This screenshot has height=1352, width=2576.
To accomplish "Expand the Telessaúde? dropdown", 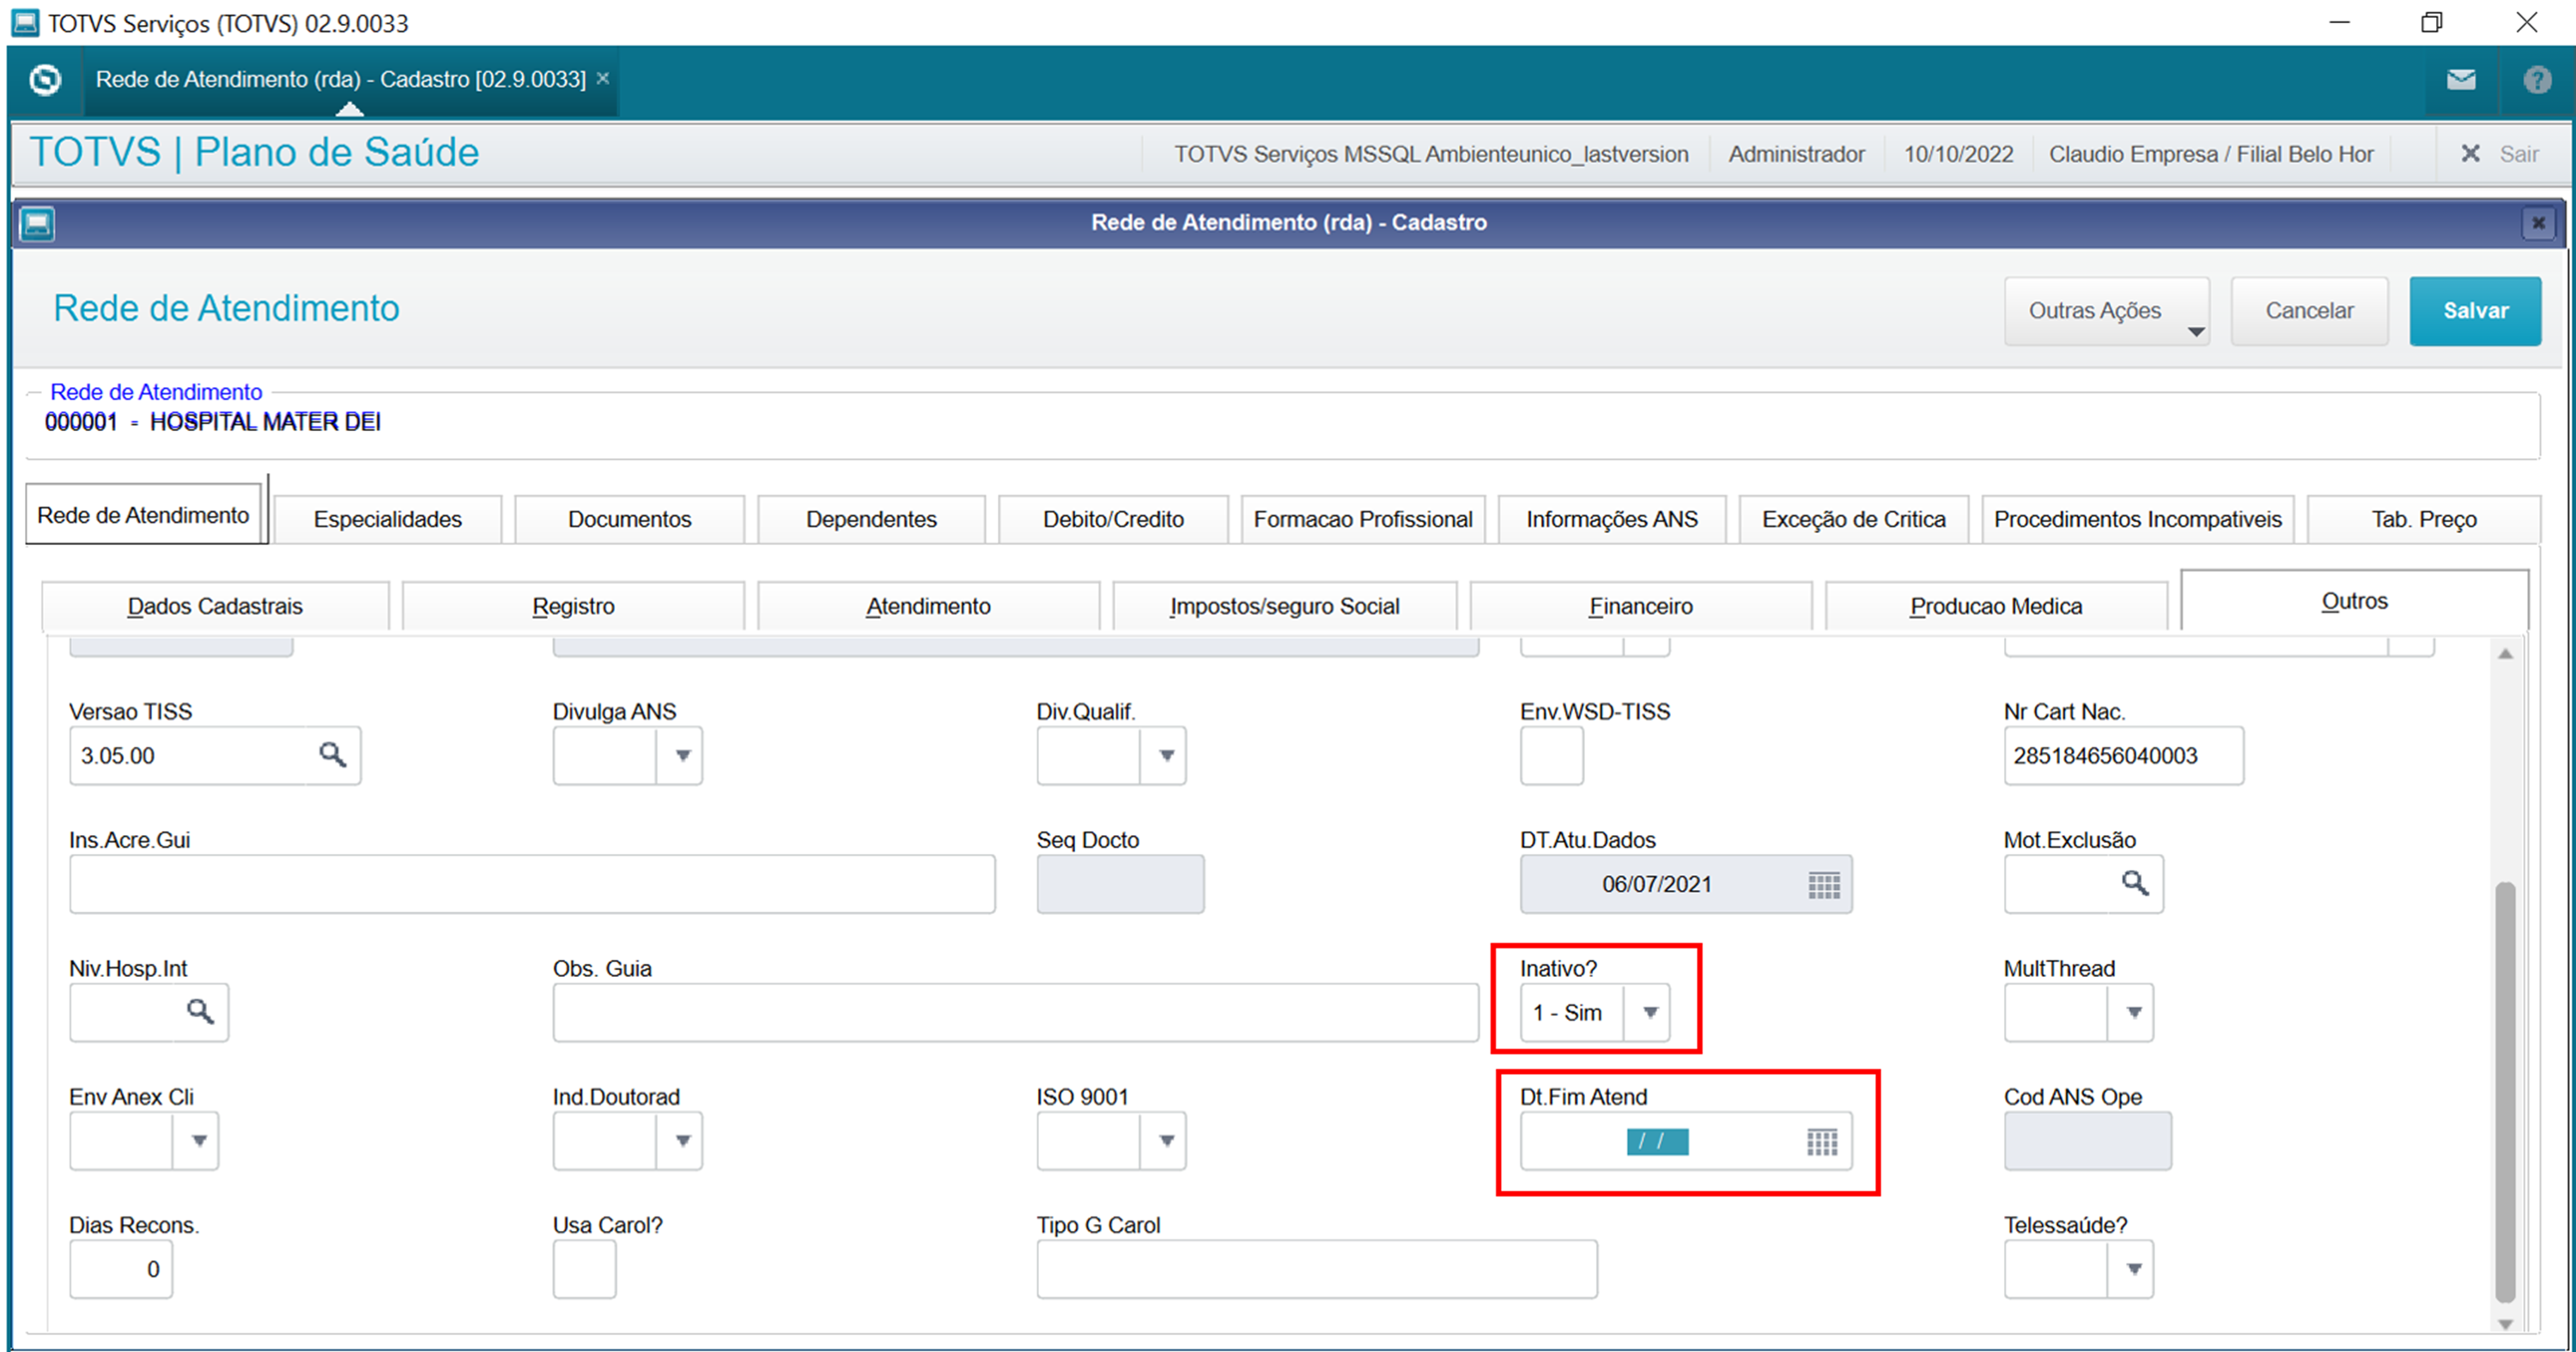I will click(x=2133, y=1269).
